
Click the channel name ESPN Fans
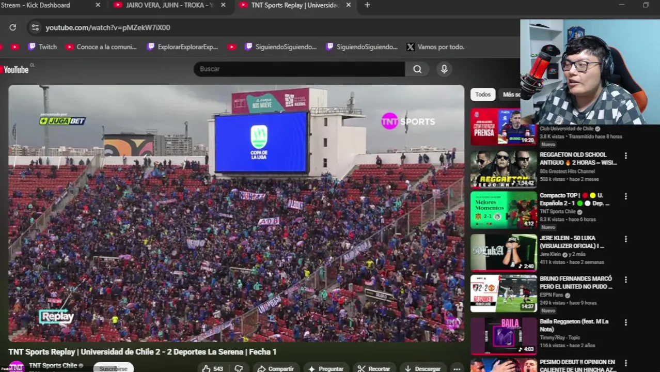553,296
